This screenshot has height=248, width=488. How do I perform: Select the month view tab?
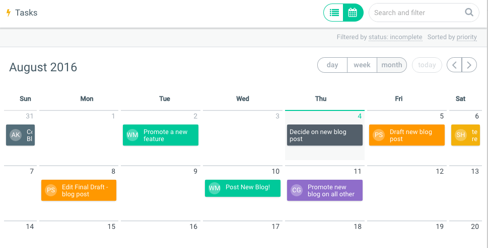tap(392, 65)
